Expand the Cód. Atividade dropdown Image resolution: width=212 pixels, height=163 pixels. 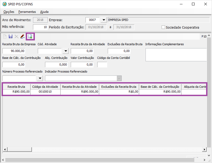coord(66,51)
